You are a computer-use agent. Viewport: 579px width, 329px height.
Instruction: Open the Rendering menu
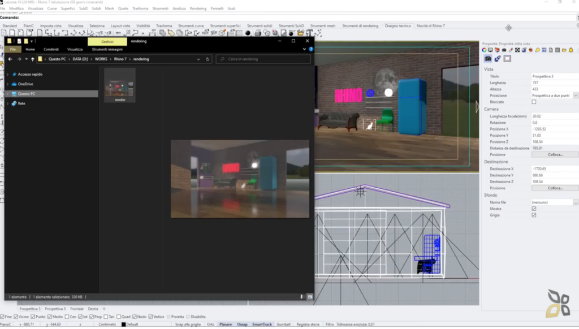[x=198, y=8]
